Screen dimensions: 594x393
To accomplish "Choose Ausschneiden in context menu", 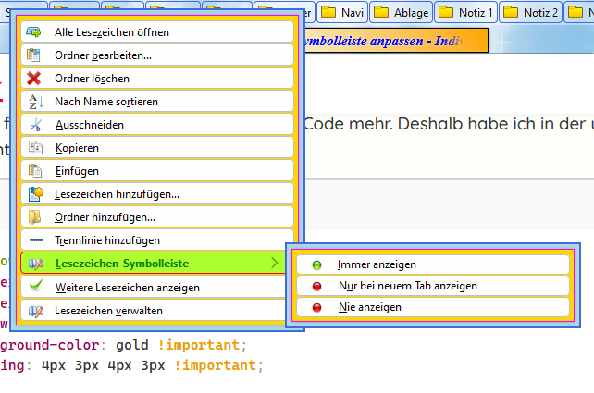I will [x=157, y=124].
